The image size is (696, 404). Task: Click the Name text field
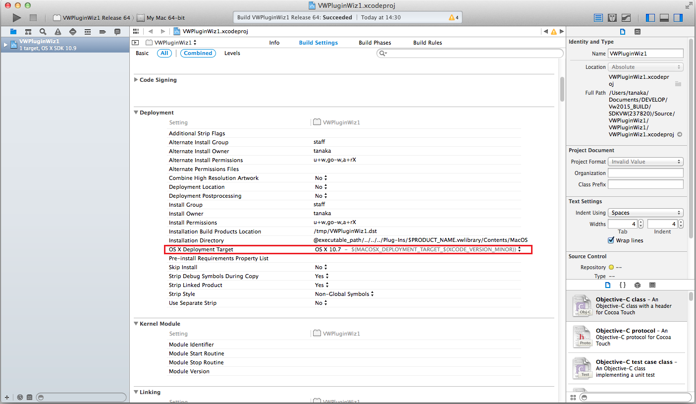[x=645, y=54]
